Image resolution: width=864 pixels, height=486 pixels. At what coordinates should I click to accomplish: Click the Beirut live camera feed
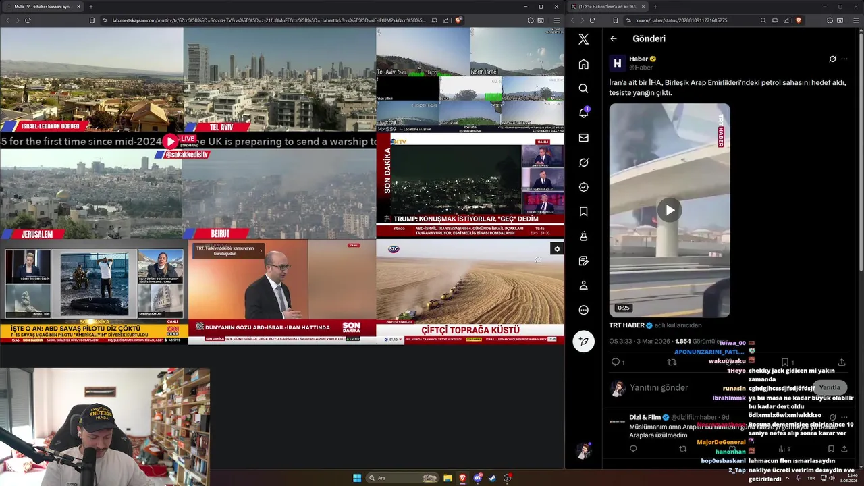279,194
